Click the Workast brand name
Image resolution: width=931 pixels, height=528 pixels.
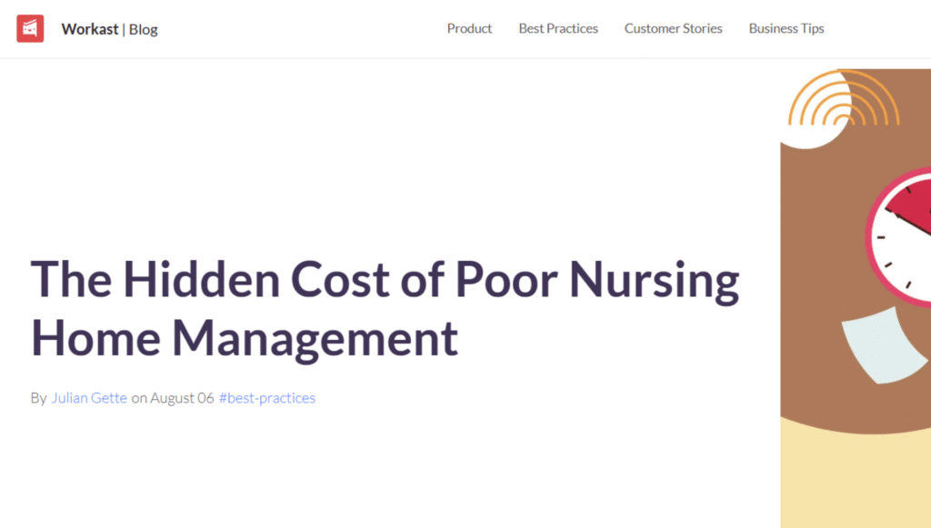pos(90,29)
